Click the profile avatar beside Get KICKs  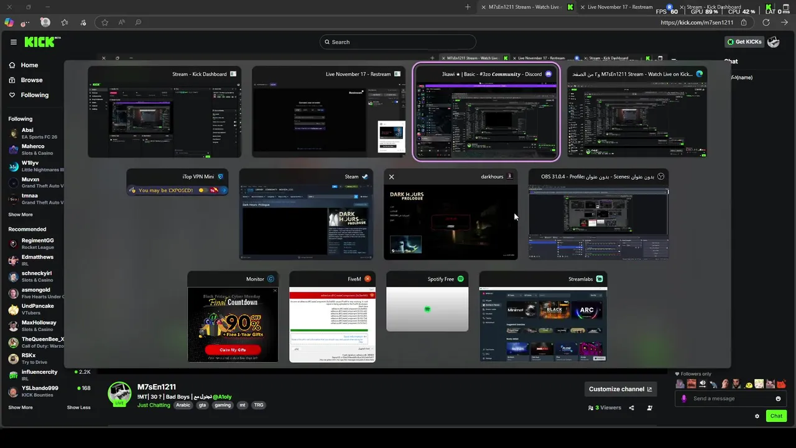774,42
